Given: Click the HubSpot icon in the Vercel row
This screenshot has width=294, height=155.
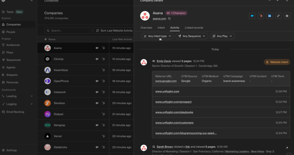Looking at the screenshot, I should (103, 136).
